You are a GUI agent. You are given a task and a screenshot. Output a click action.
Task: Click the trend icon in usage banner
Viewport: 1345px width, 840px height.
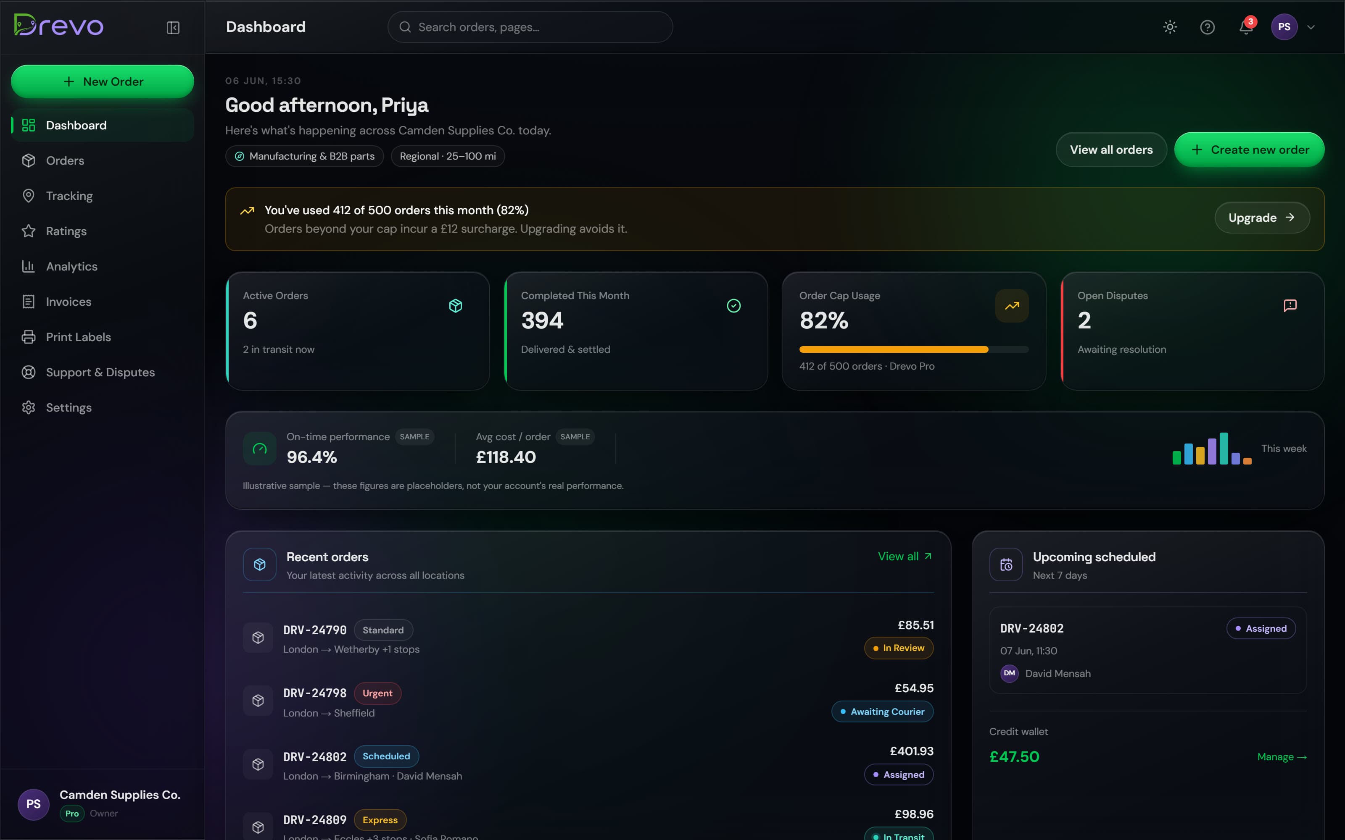(x=247, y=210)
